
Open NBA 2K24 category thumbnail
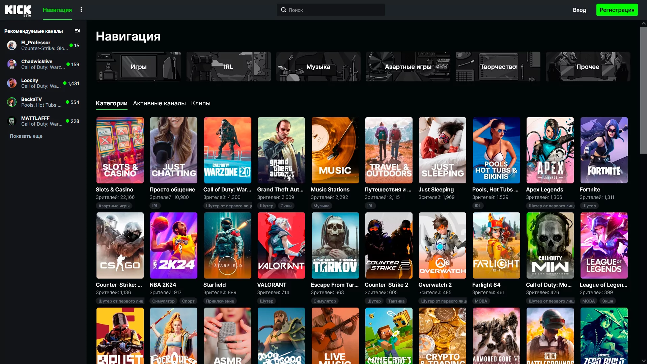point(174,245)
